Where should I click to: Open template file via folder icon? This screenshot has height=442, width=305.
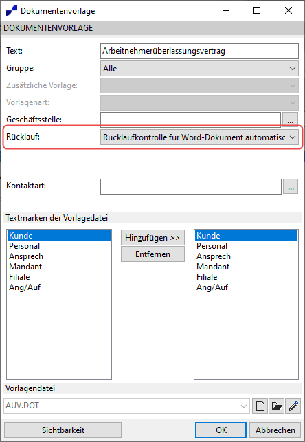277,406
